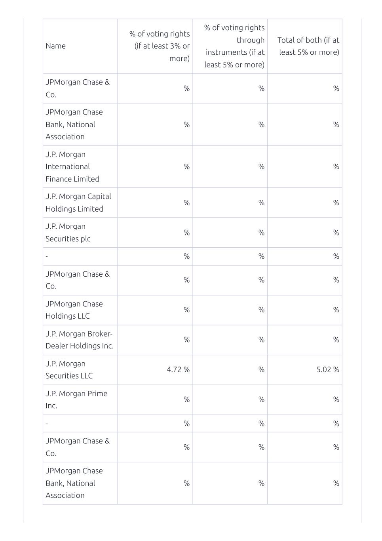Click total % cell for J.P. Morgan Prime Inc.

[336, 400]
